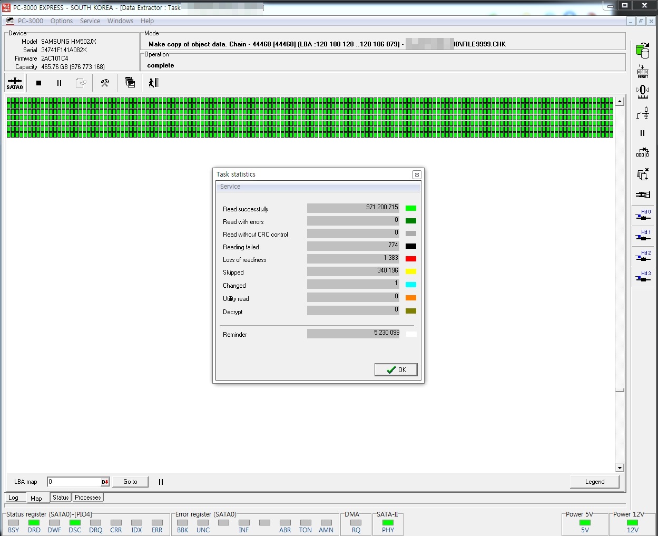Click the stacked windows toolbar icon

coord(130,82)
